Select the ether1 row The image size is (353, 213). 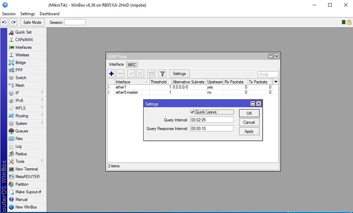pyautogui.click(x=193, y=87)
